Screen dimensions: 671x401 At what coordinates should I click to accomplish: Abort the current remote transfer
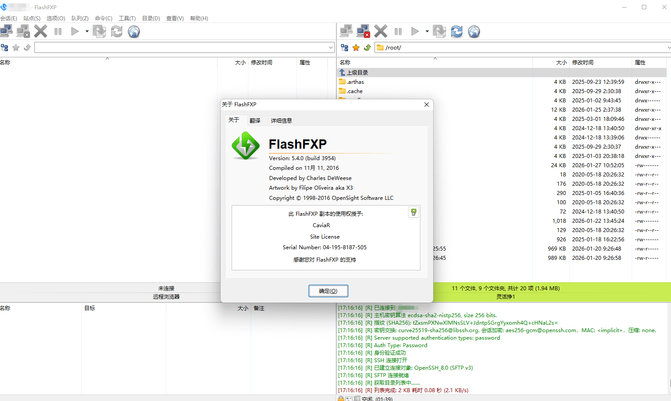point(380,31)
